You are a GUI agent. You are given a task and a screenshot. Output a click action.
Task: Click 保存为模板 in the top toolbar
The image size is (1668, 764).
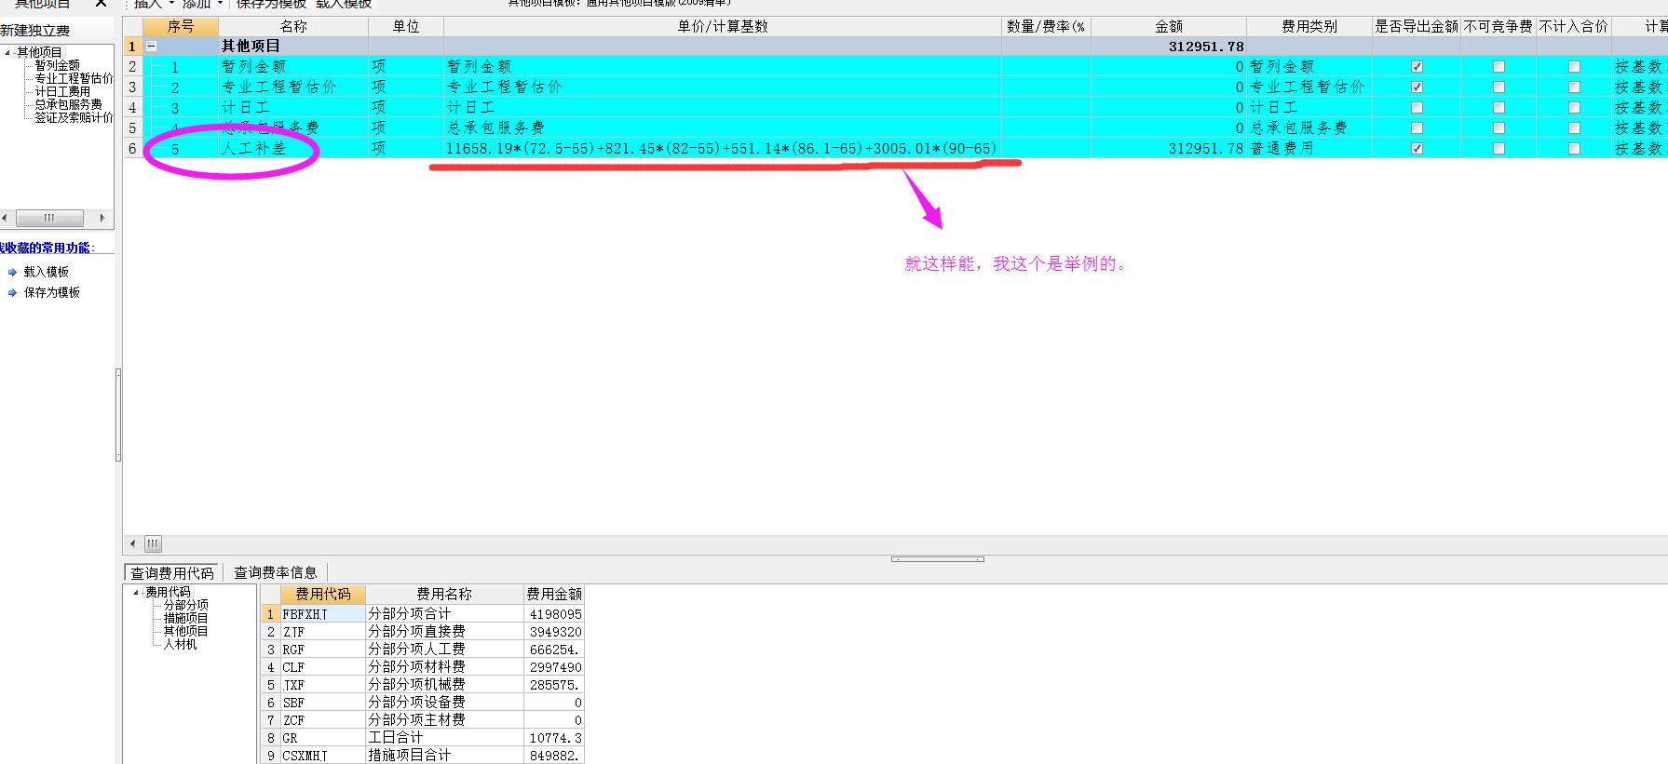(x=271, y=4)
